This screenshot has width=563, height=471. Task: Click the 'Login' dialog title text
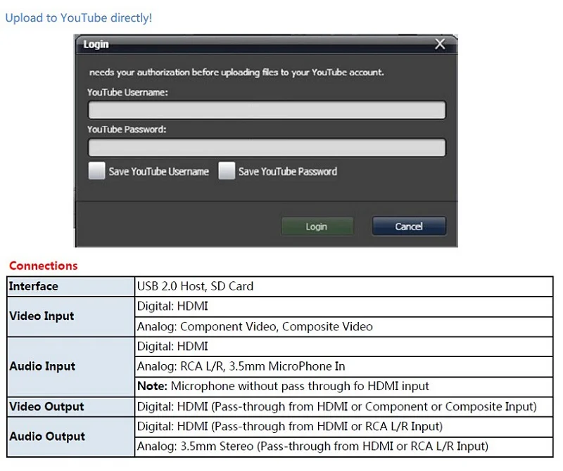(x=96, y=44)
